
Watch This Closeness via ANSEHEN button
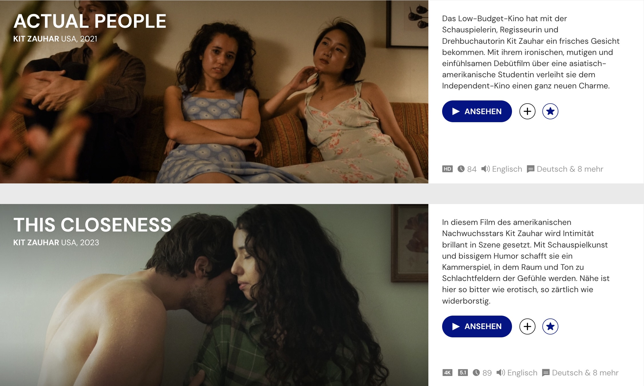click(x=477, y=326)
